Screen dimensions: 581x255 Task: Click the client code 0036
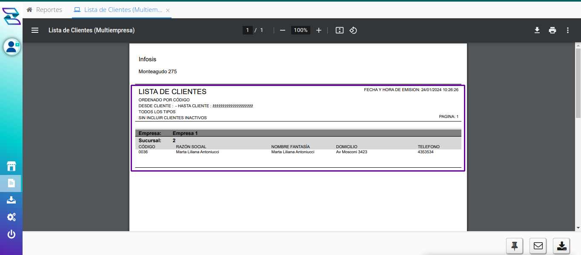[x=143, y=152]
